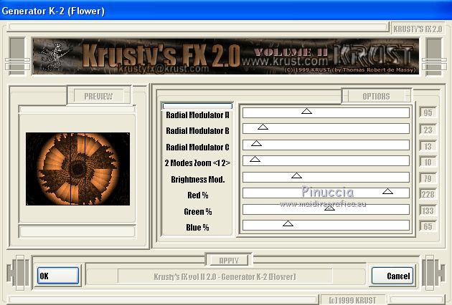
Task: Click the value 65 for Blue %
Action: pyautogui.click(x=428, y=226)
